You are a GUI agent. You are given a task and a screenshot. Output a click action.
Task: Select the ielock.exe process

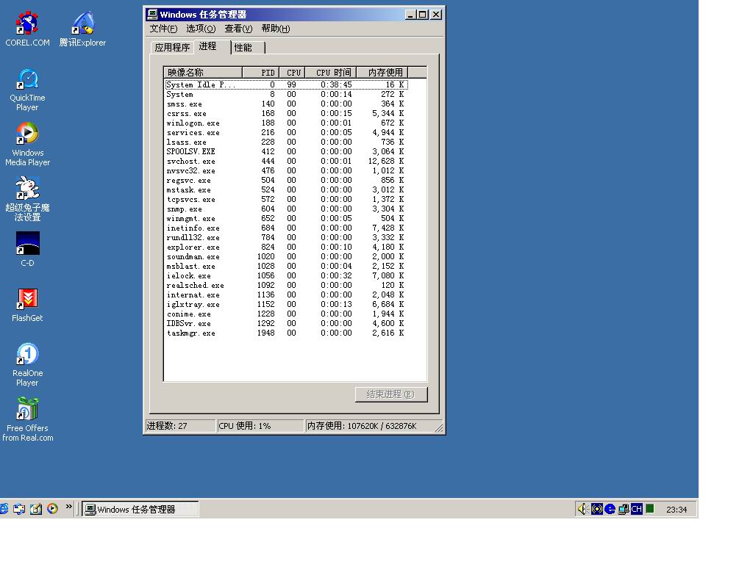click(x=286, y=276)
